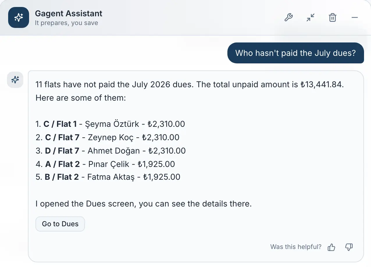Click the 'It prepares, you save' subtitle

pyautogui.click(x=67, y=23)
